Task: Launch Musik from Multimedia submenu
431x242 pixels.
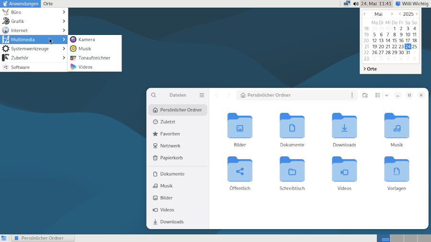Action: coord(94,49)
